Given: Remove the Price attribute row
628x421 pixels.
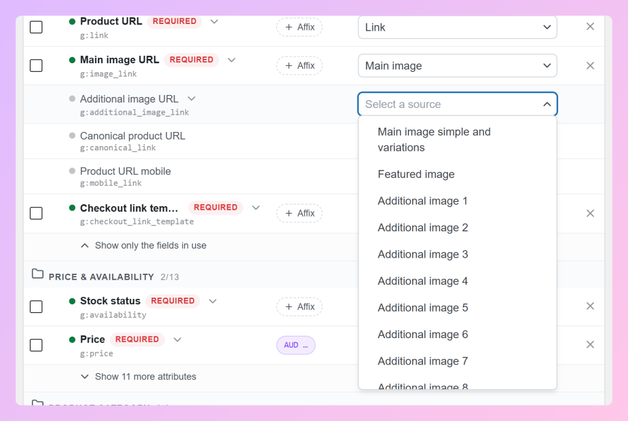Looking at the screenshot, I should pos(590,345).
